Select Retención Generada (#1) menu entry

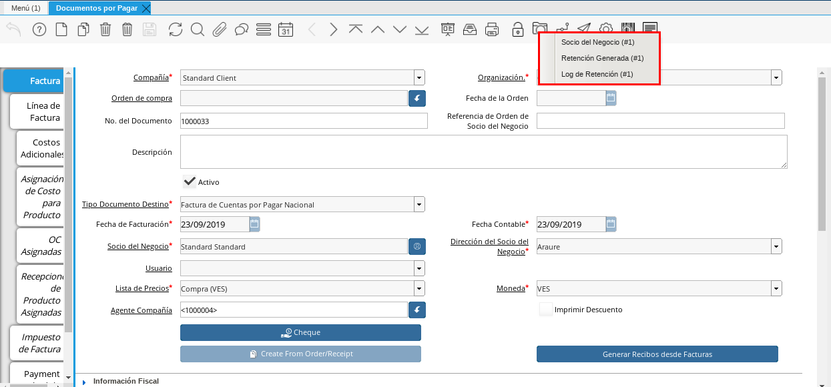coord(602,58)
